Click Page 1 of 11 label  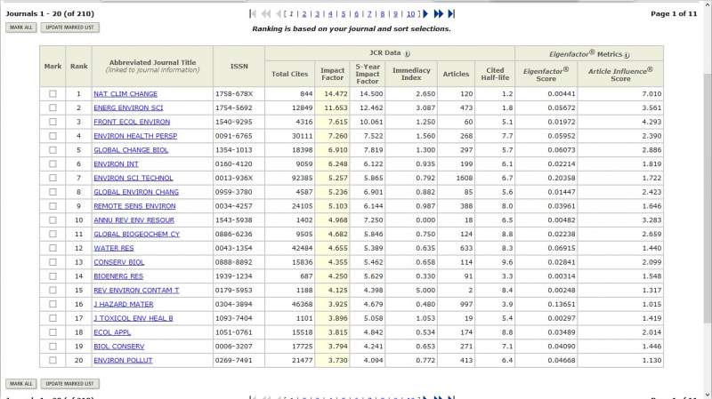(x=674, y=13)
